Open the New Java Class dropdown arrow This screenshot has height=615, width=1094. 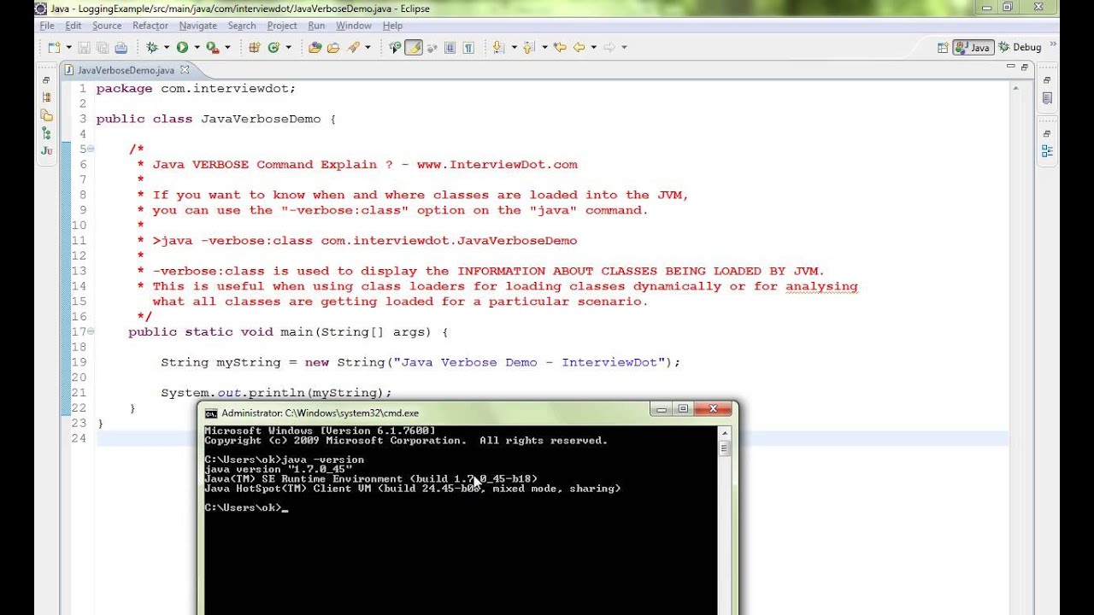point(288,48)
